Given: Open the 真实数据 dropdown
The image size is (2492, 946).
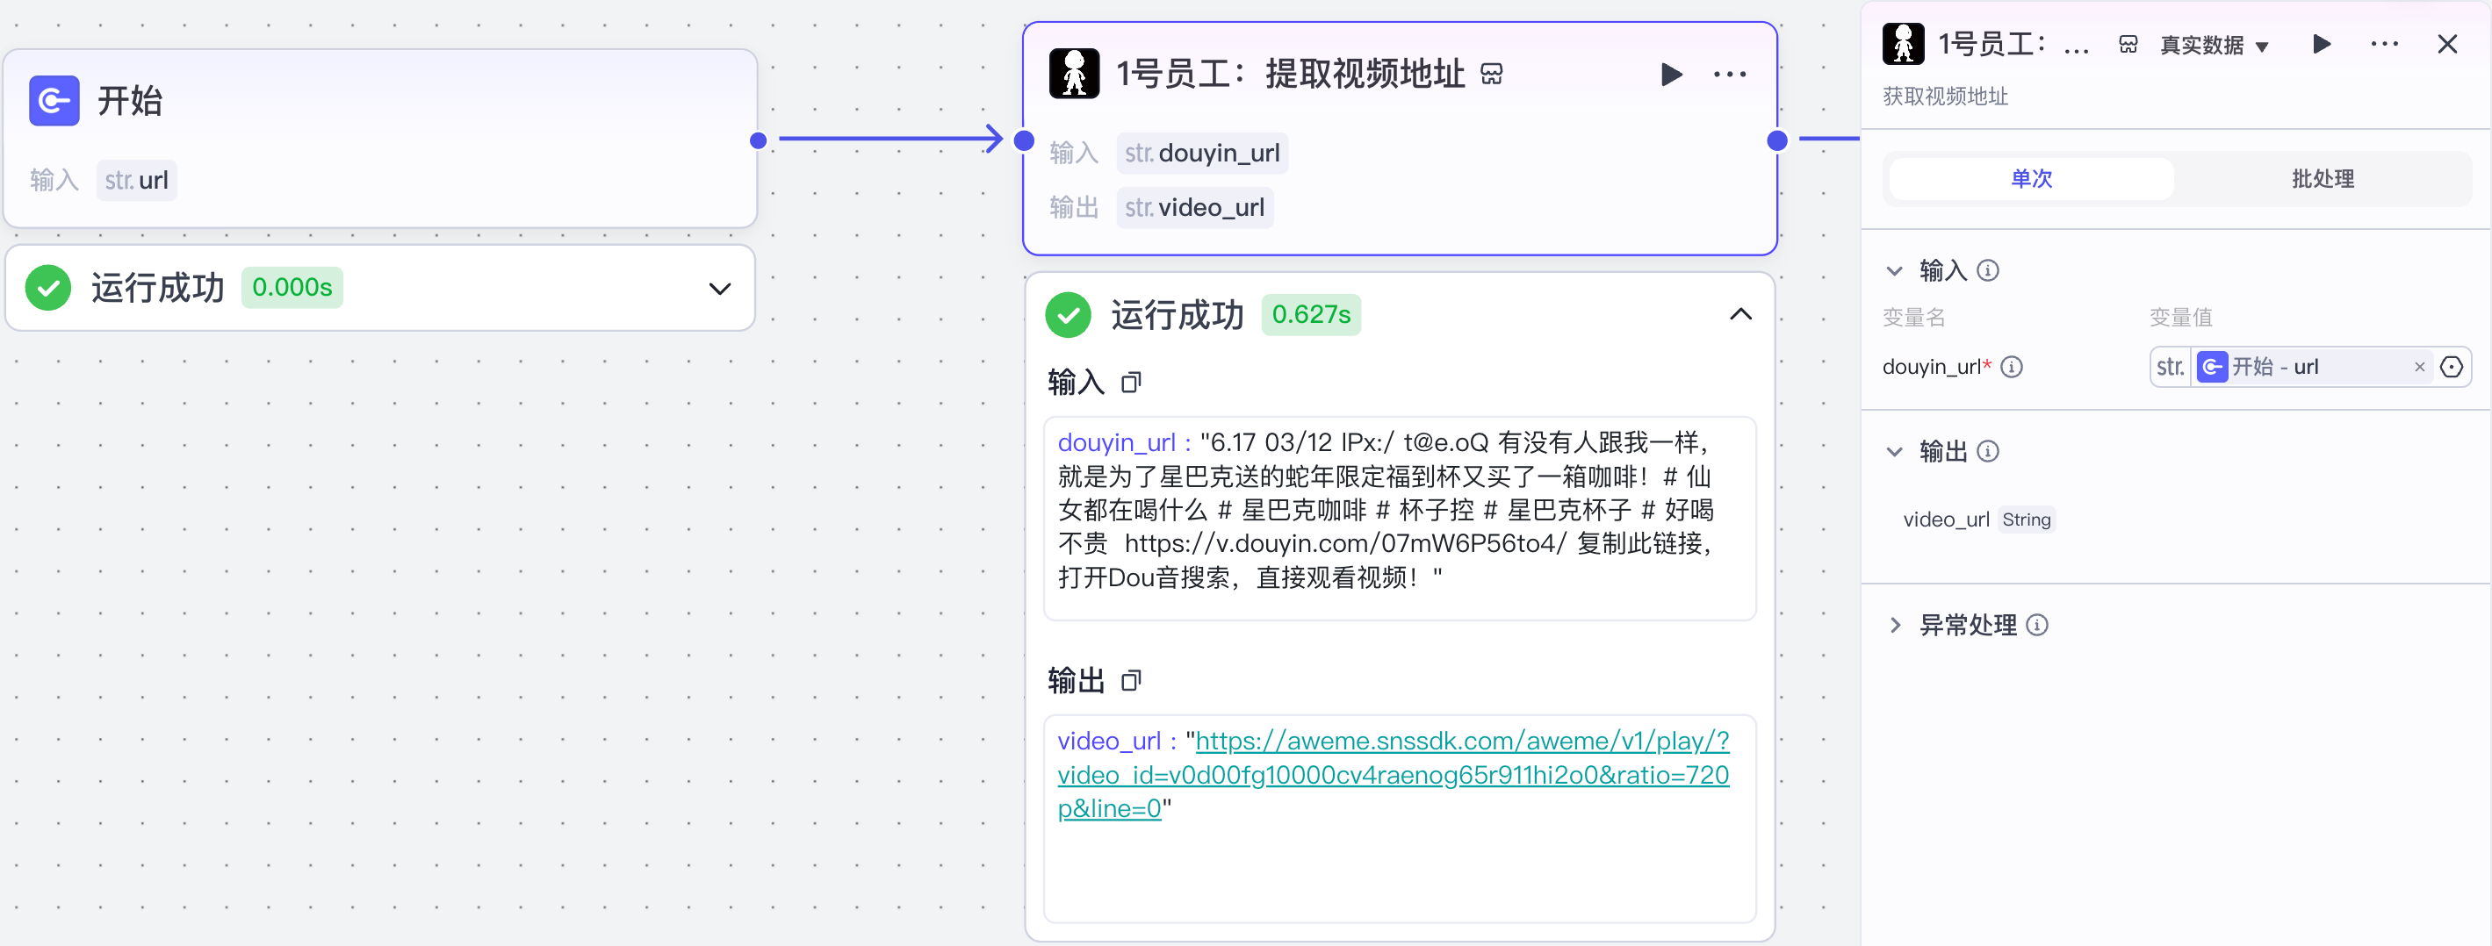Looking at the screenshot, I should click(2215, 45).
